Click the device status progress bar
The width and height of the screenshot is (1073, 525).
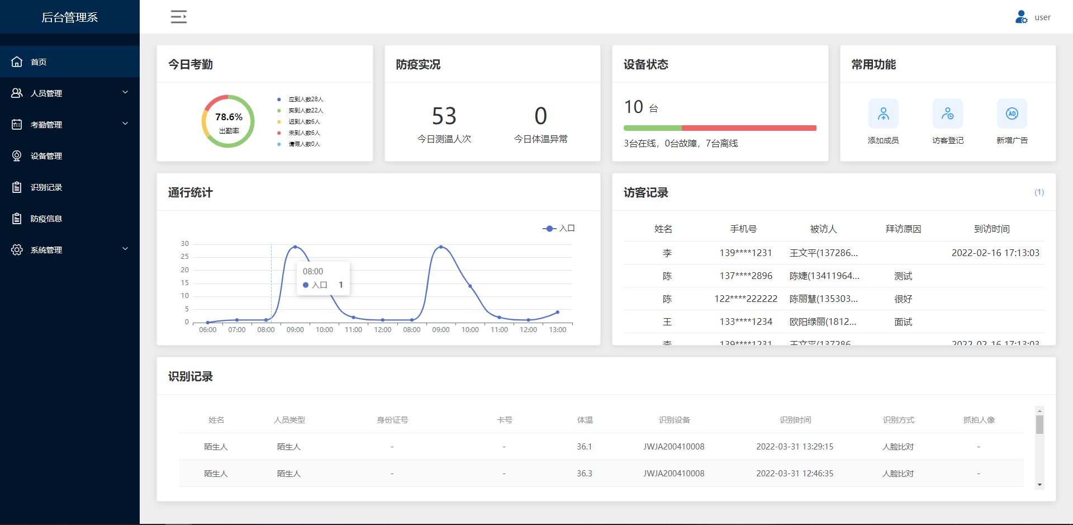[720, 128]
